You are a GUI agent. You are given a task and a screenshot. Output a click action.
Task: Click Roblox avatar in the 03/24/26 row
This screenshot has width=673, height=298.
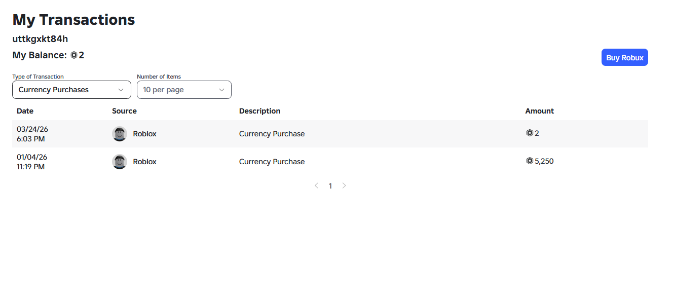point(120,134)
